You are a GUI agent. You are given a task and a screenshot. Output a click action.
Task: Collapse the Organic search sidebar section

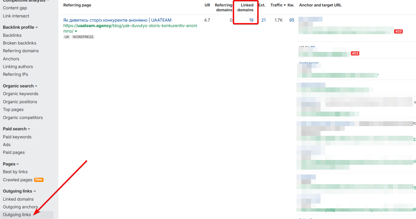click(20, 86)
